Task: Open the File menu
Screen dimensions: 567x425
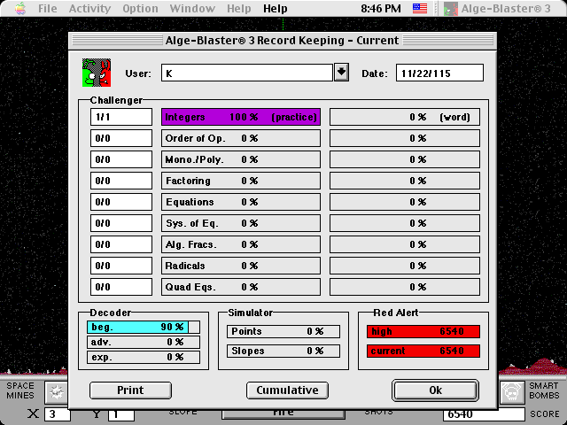Action: [x=47, y=9]
